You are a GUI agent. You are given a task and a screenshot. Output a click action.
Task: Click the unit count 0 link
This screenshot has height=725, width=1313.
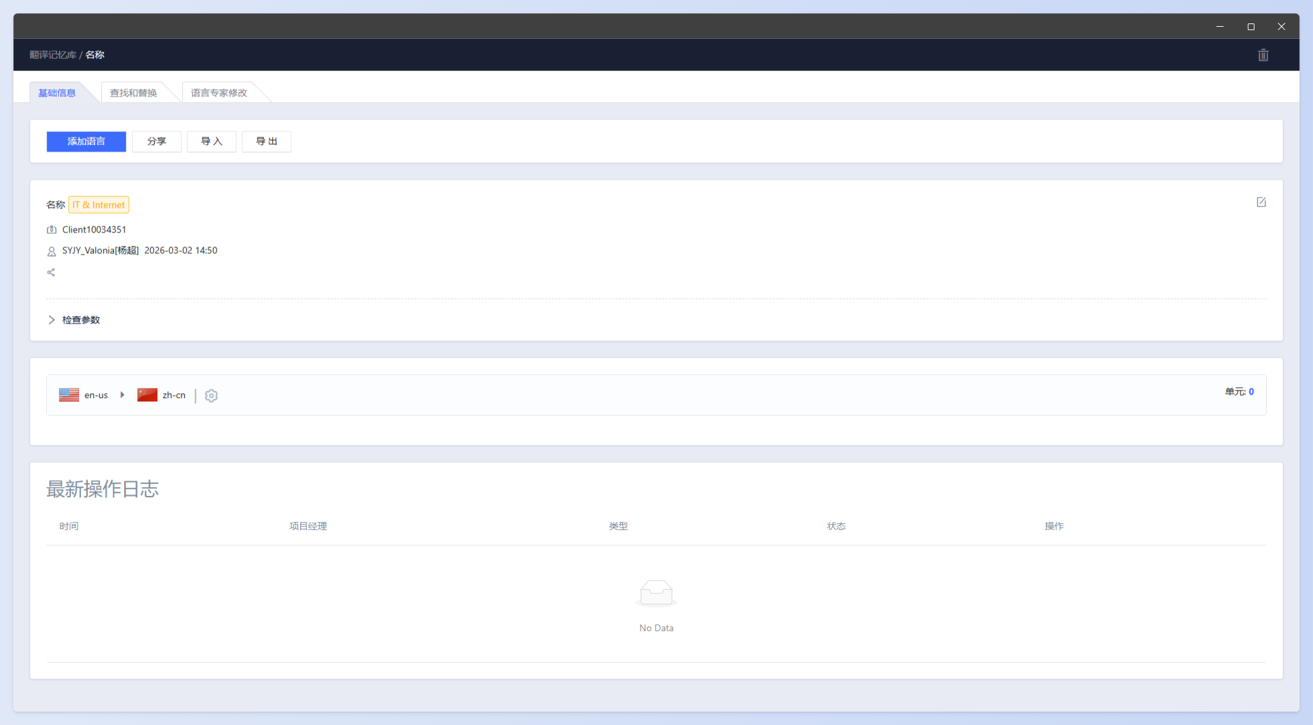[1251, 391]
